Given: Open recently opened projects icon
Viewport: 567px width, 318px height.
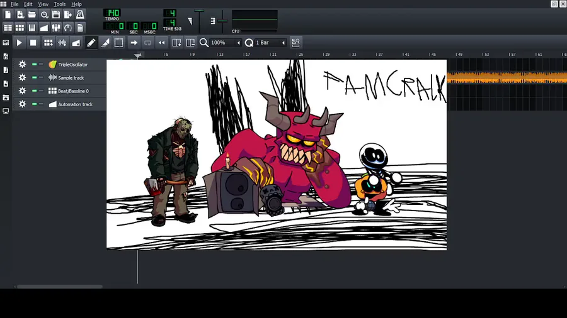Looking at the screenshot, I should pyautogui.click(x=44, y=14).
